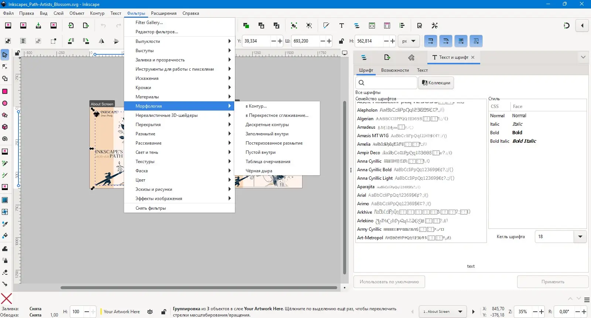Image resolution: width=591 pixels, height=318 pixels.
Task: Toggle current layer lock in status bar
Action: click(x=164, y=312)
